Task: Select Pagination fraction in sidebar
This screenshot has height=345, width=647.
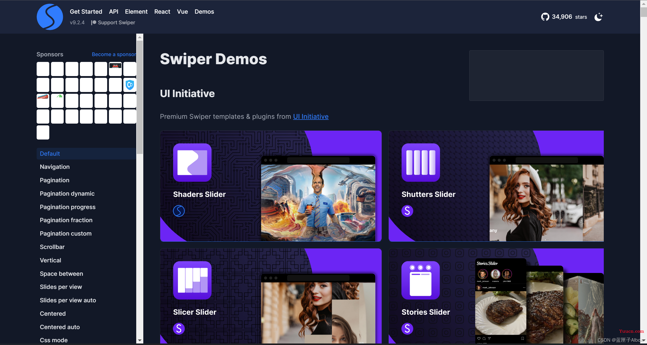Action: click(x=66, y=220)
